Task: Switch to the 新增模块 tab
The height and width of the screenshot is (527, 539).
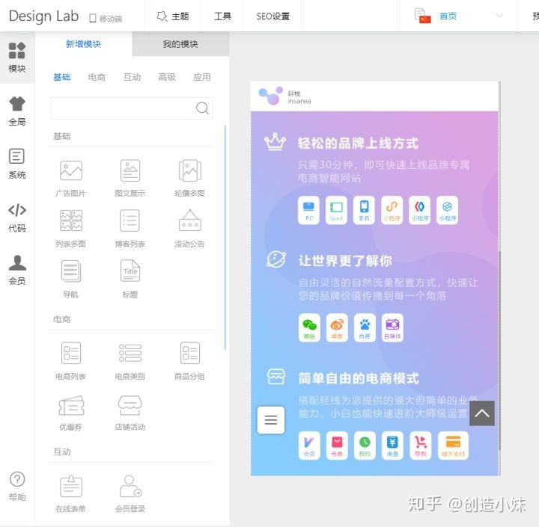Action: pyautogui.click(x=84, y=43)
